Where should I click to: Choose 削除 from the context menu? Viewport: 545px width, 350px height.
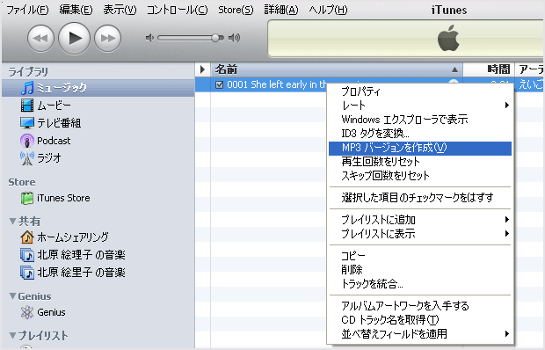(x=420, y=270)
